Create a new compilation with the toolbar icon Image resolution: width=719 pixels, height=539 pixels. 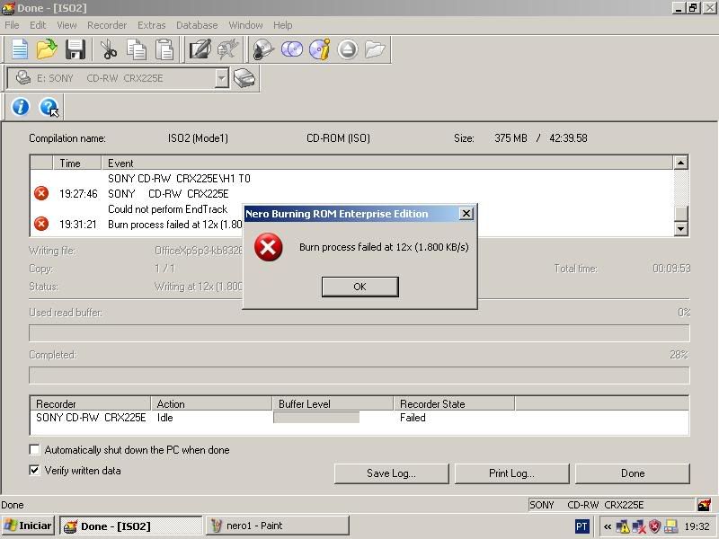click(x=19, y=49)
